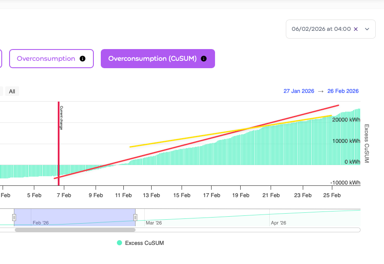Click the 27 Jan 2026 start date
This screenshot has height=264, width=384.
[x=299, y=91]
